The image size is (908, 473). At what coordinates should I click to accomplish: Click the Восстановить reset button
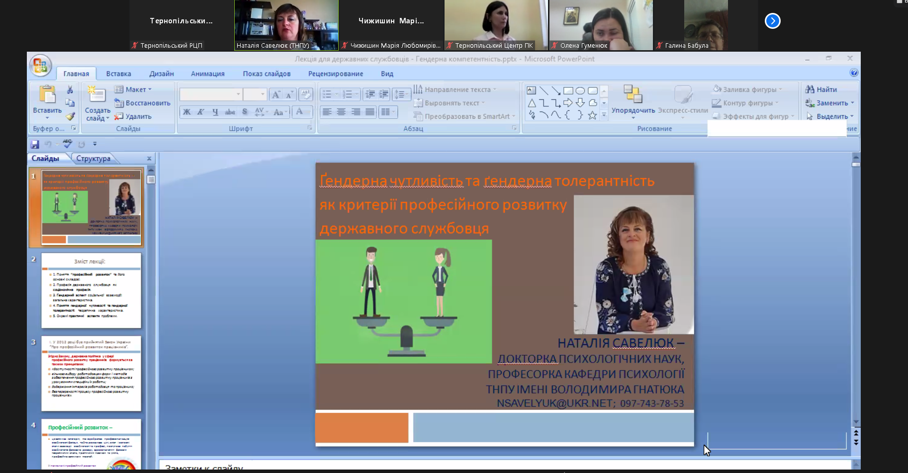point(142,103)
